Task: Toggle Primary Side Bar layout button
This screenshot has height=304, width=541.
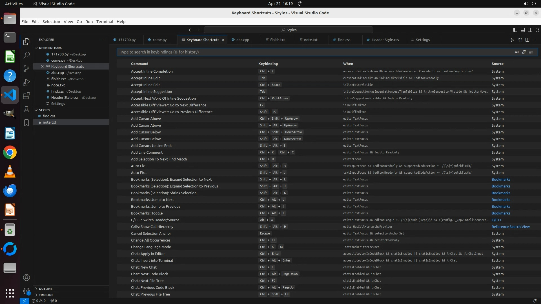Action: point(515,30)
